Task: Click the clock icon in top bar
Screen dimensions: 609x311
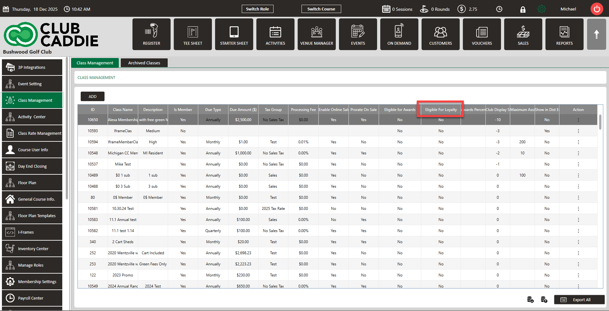Action: 499,9
